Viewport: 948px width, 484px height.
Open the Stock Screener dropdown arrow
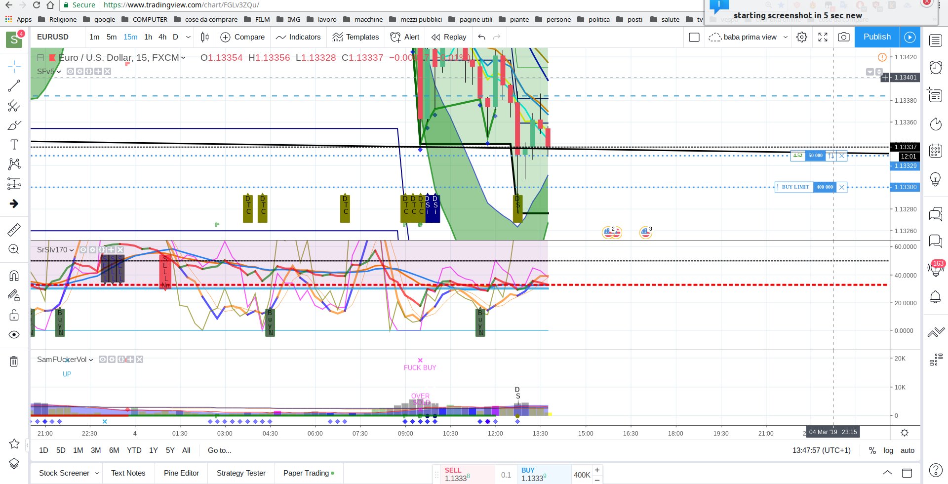[97, 473]
